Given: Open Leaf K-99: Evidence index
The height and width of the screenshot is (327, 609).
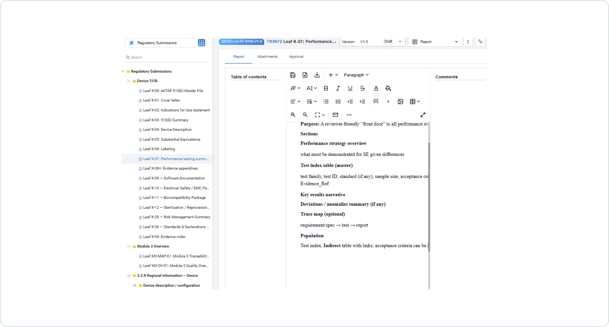Looking at the screenshot, I should point(164,237).
